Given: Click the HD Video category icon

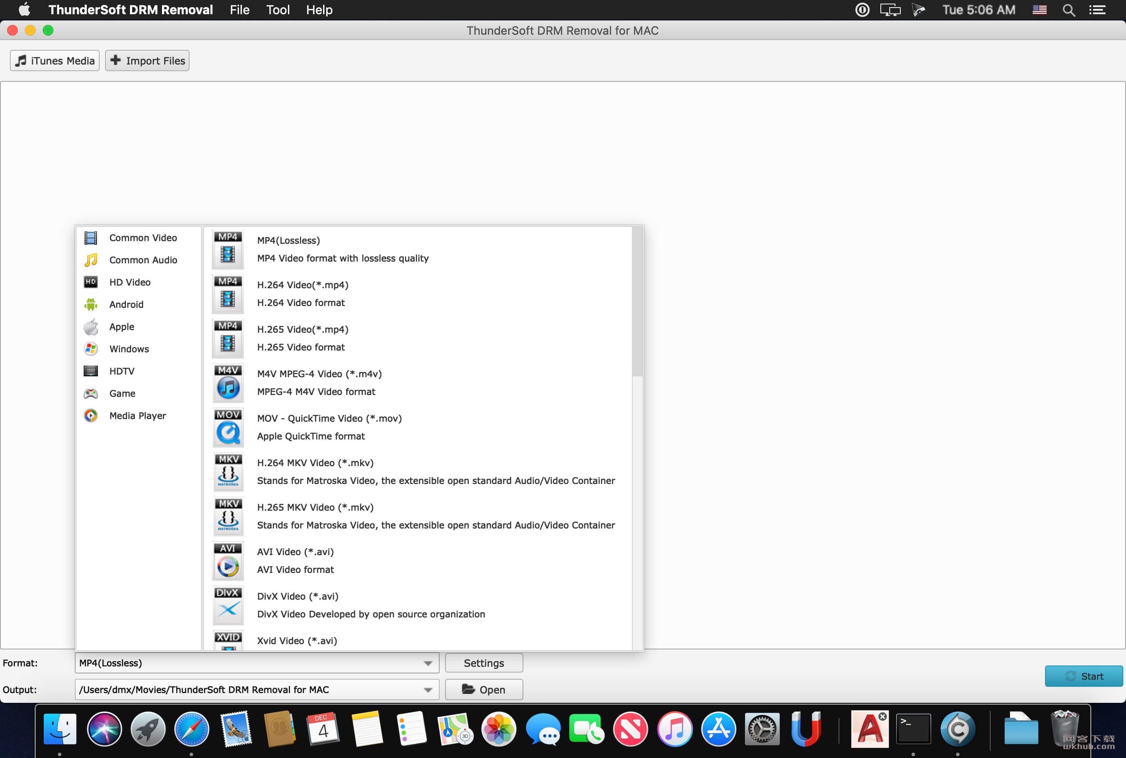Looking at the screenshot, I should pyautogui.click(x=90, y=282).
